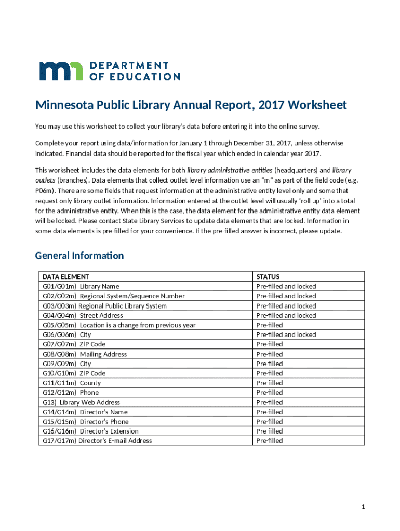This screenshot has height=531, width=400.
Task: Click the 'Minnesota Public Library Annual Report' title
Action: (191, 105)
